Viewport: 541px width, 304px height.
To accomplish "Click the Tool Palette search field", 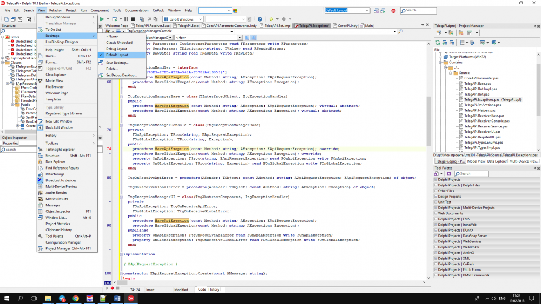I will pos(471,173).
